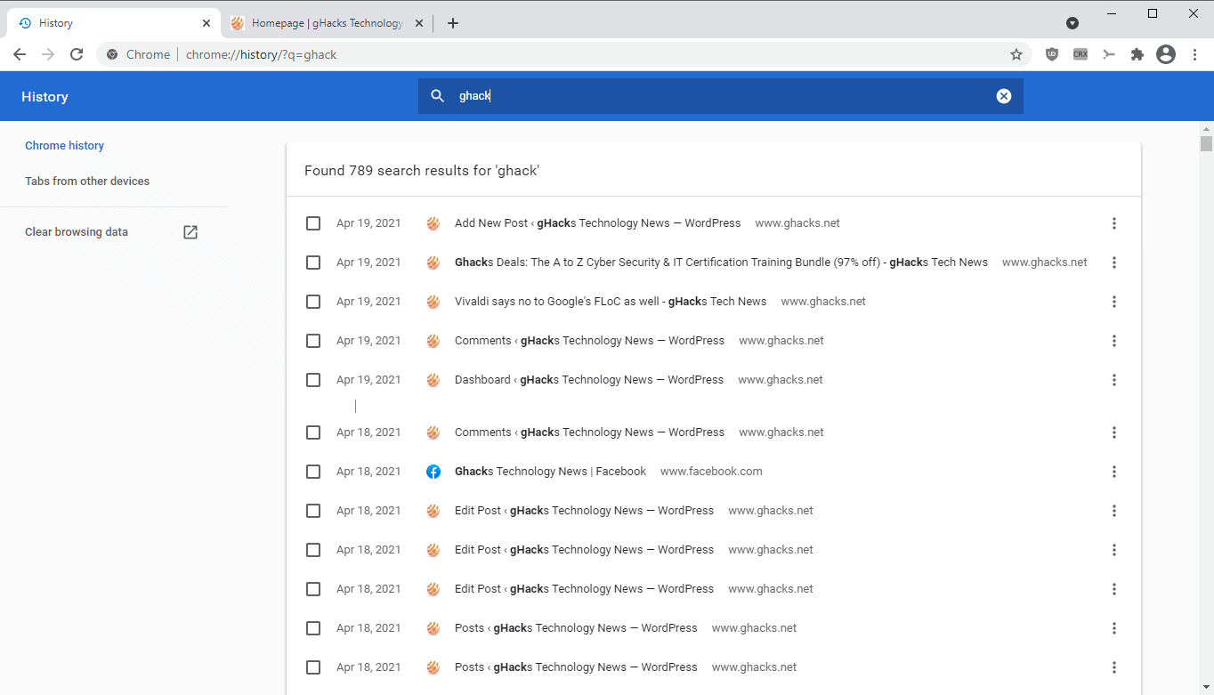Click the vertical scrollbar thumb
1214x695 pixels.
click(1206, 144)
